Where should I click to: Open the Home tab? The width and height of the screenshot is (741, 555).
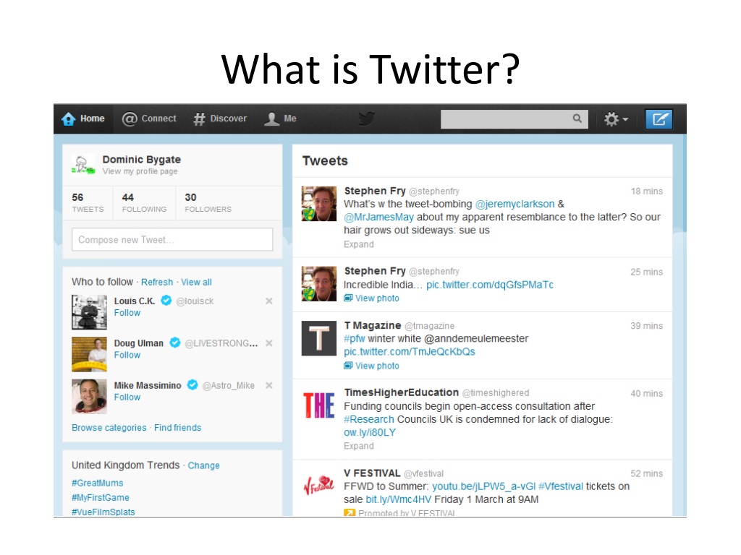83,119
